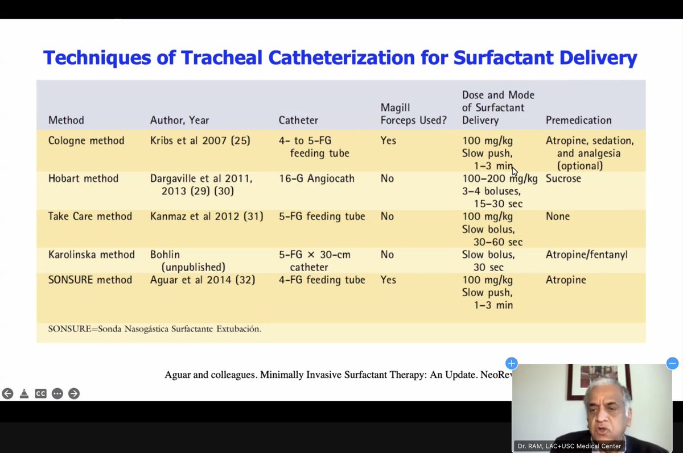Click the Slow bolus, 30–60 sec text

(x=492, y=236)
